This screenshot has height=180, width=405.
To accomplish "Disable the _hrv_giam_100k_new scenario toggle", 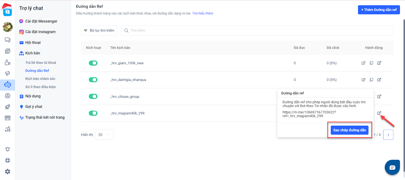I will point(93,63).
